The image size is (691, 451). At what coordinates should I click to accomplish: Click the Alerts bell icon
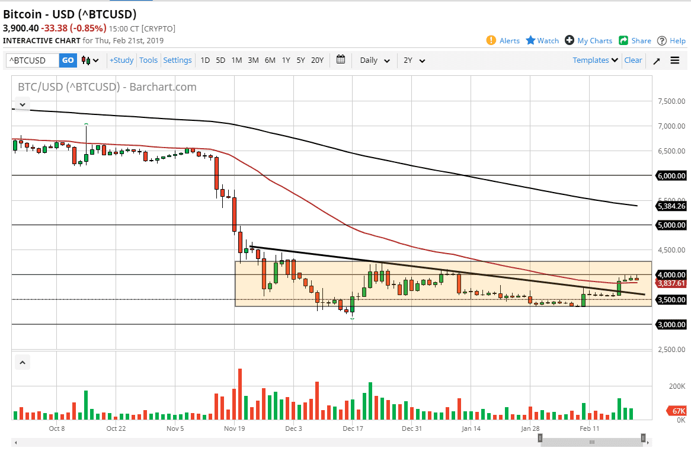pyautogui.click(x=491, y=40)
